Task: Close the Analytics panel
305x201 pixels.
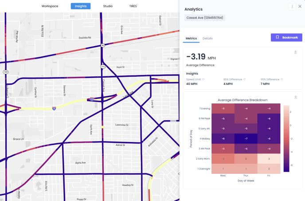Action: (x=300, y=7)
